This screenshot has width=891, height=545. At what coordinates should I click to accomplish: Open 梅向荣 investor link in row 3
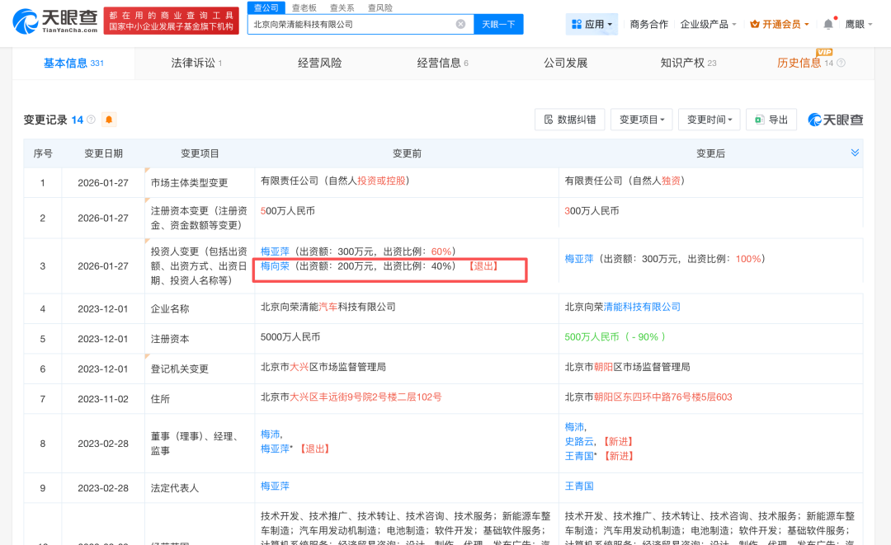pos(275,266)
